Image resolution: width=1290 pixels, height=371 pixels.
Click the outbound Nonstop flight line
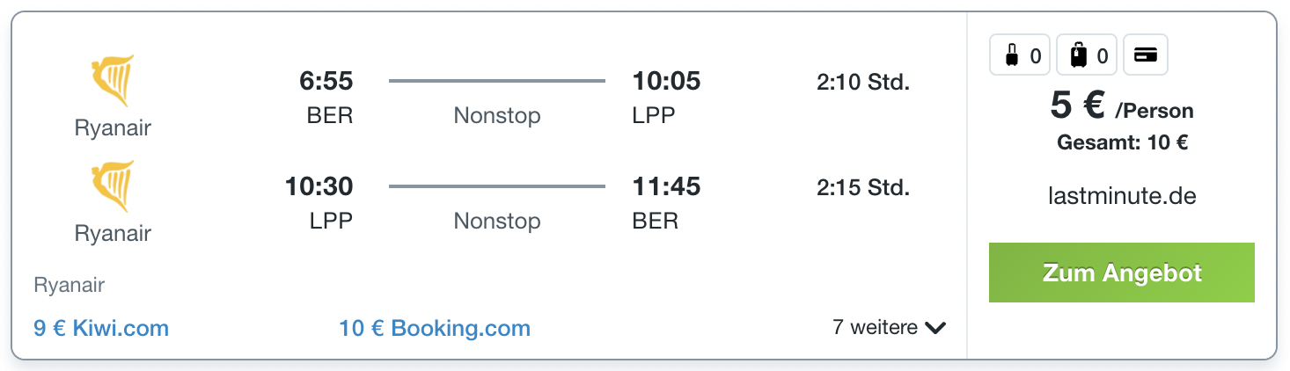click(x=497, y=82)
